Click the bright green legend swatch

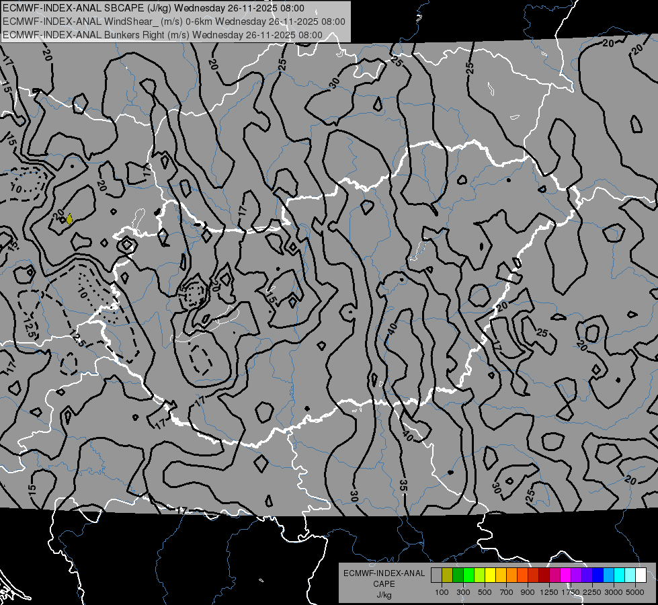(468, 575)
